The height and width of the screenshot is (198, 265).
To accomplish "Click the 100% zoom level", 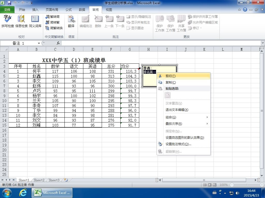I will tap(223, 185).
